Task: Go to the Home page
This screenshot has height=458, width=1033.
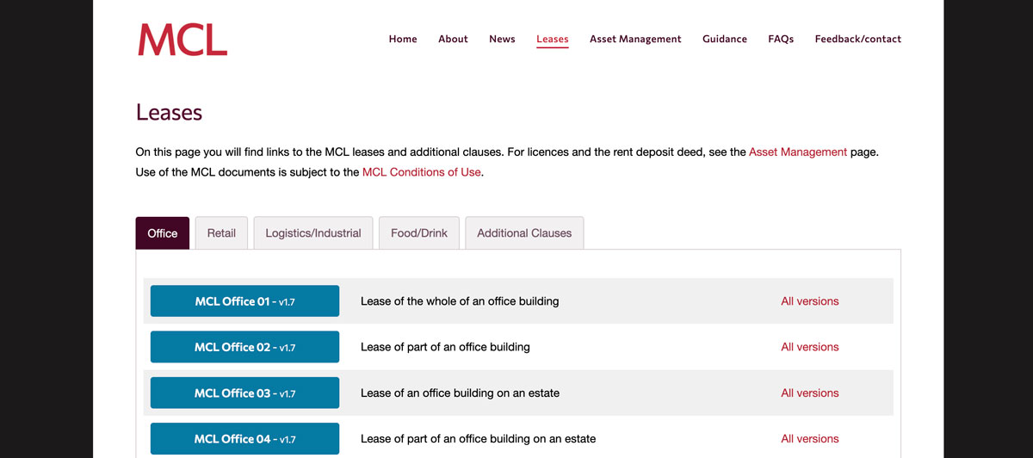Action: 403,39
